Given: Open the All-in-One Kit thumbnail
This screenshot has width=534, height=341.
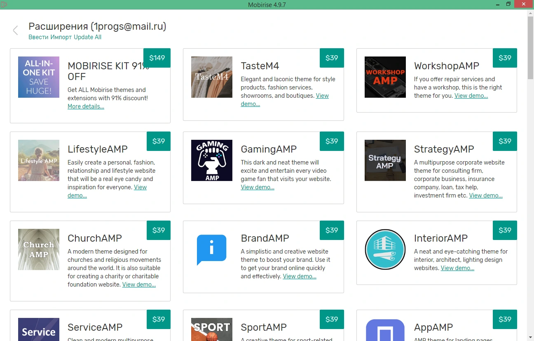Looking at the screenshot, I should tap(39, 77).
